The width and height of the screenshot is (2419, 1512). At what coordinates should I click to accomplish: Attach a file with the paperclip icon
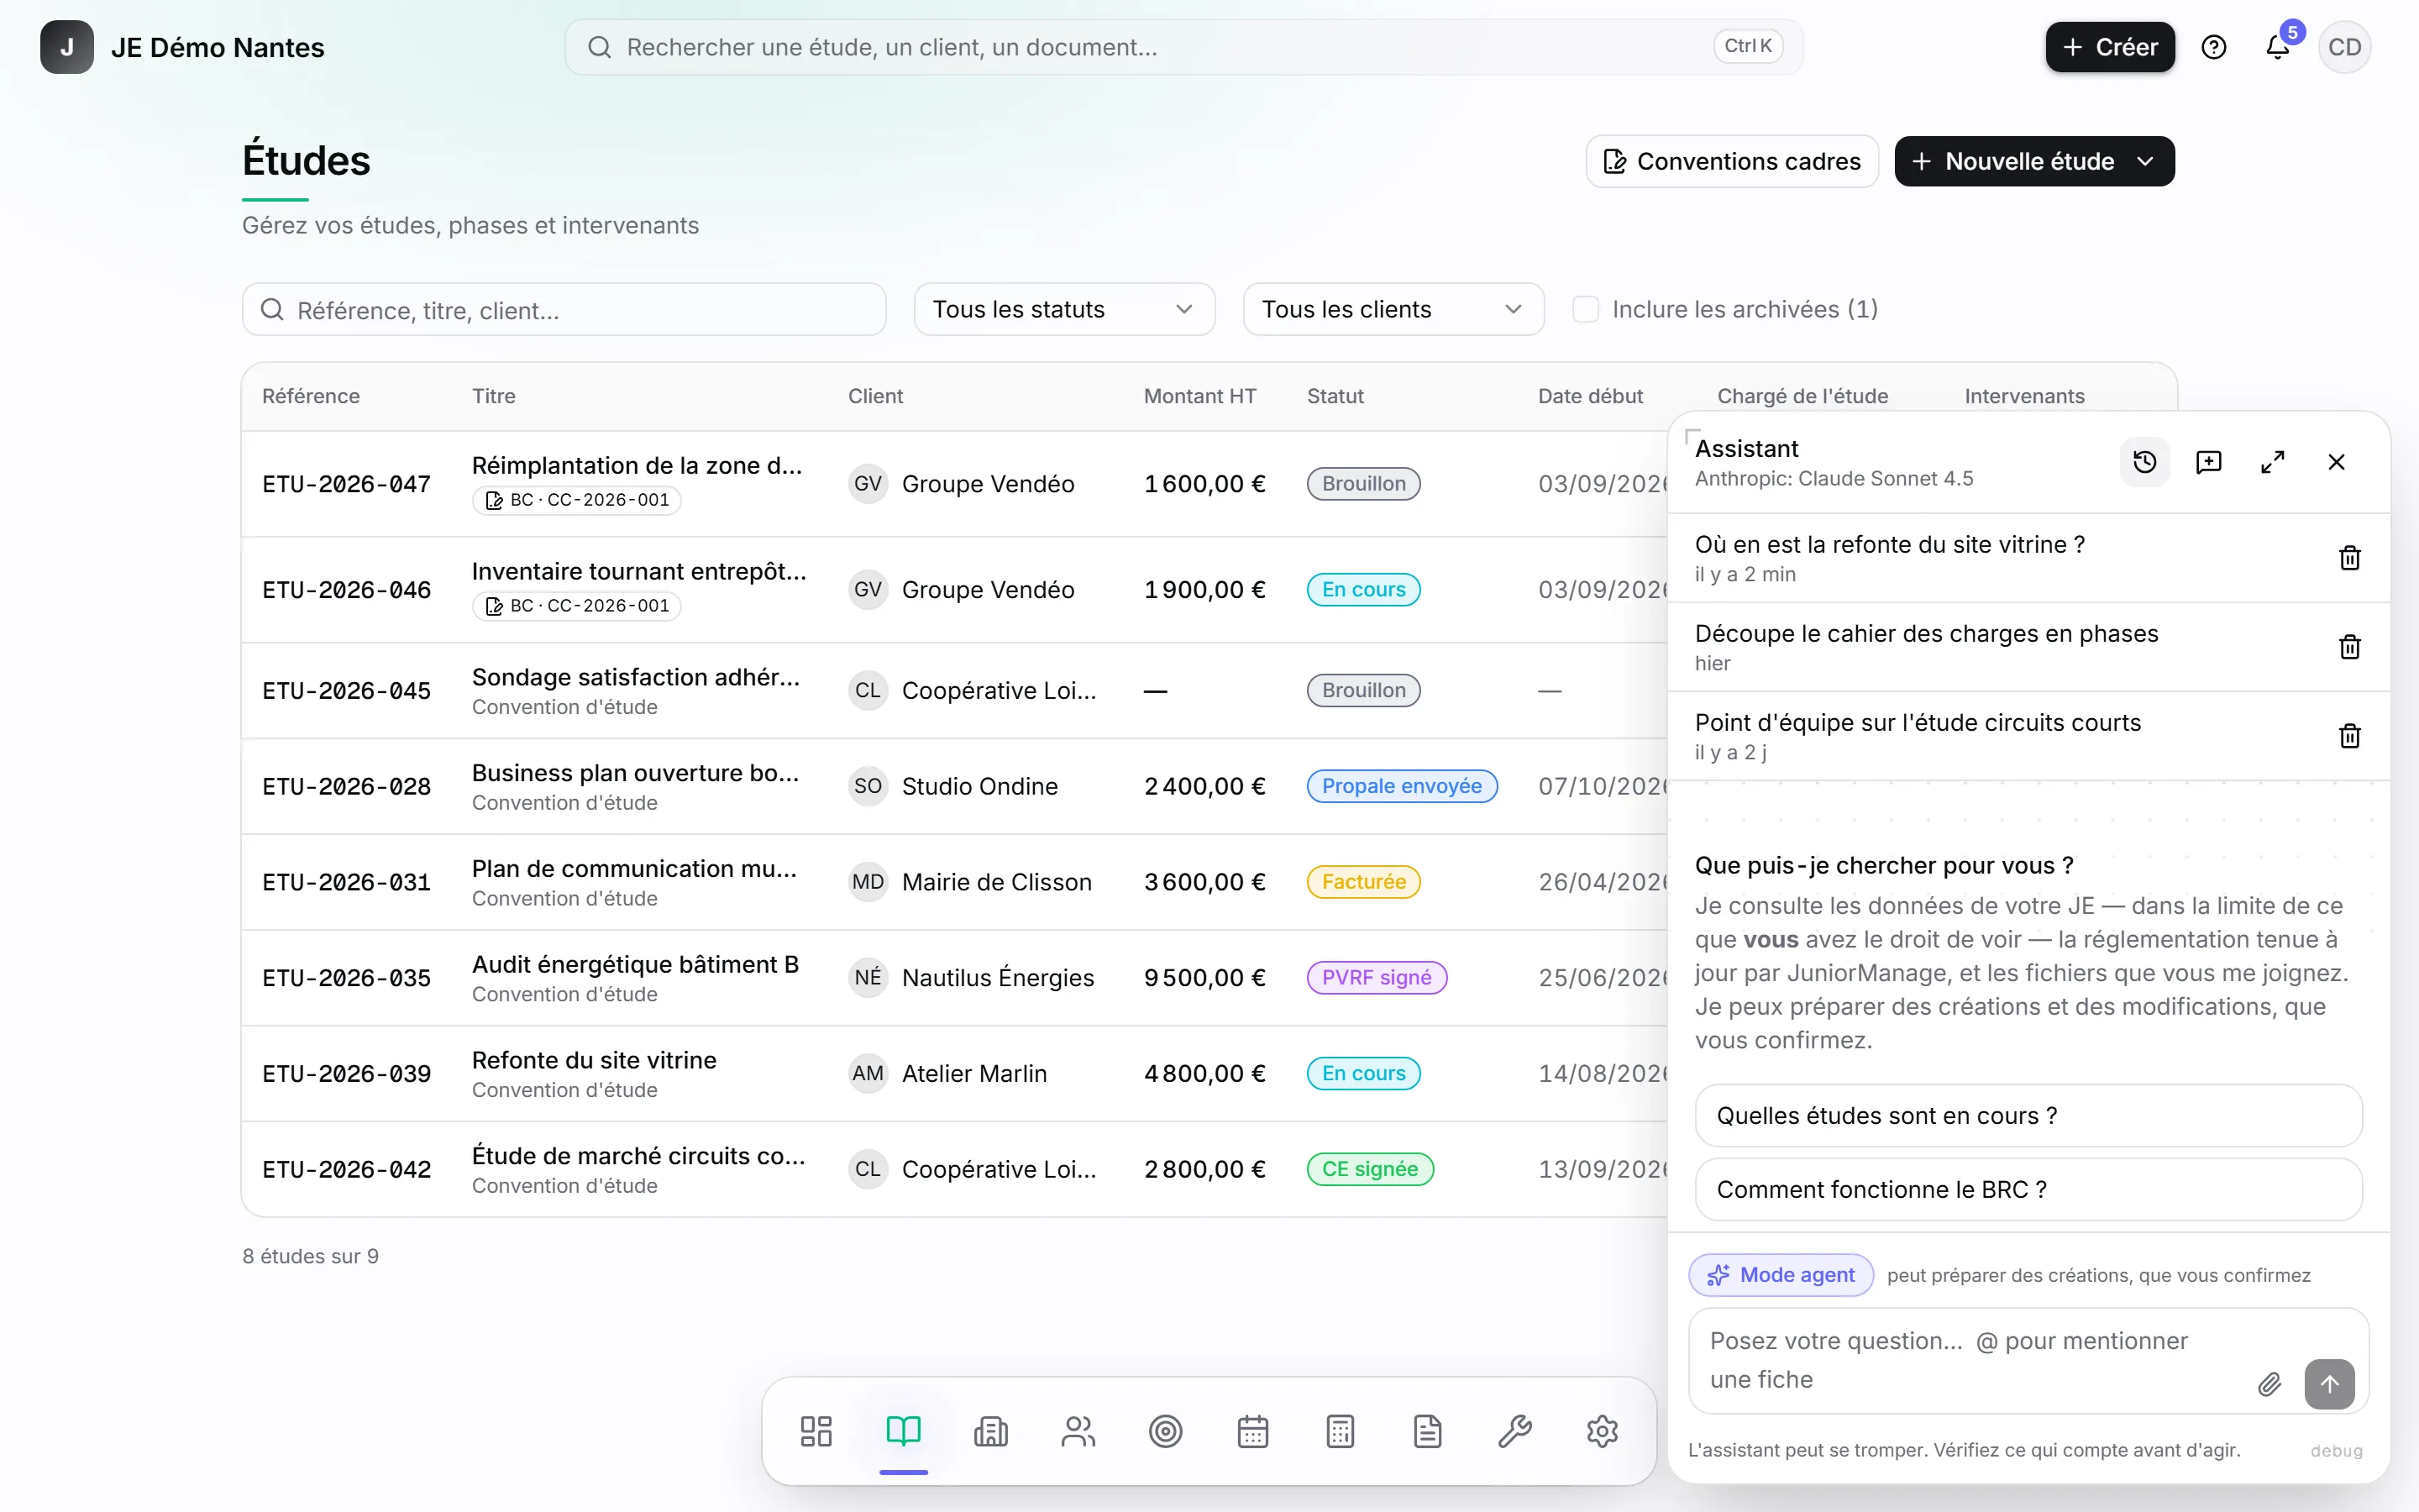2270,1384
